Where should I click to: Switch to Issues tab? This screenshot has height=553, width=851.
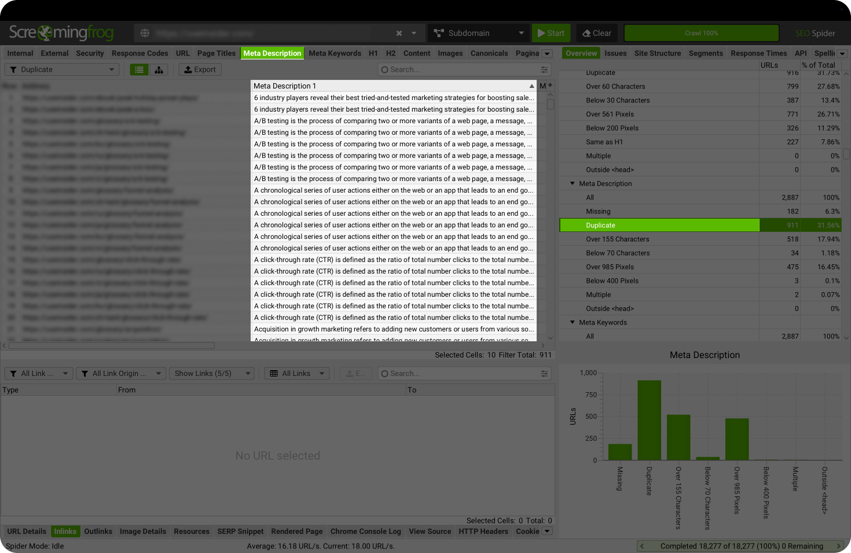tap(615, 53)
